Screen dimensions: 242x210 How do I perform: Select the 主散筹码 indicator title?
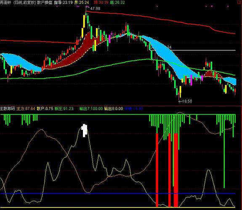click(8, 109)
